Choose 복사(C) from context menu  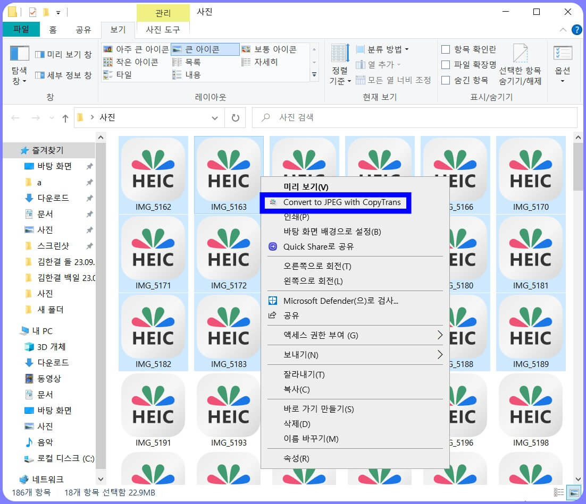coord(297,389)
